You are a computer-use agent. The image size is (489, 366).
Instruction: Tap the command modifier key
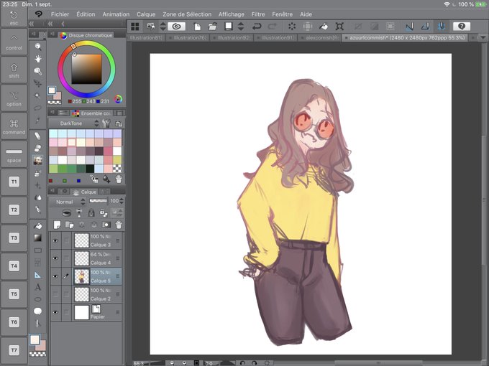pos(14,126)
